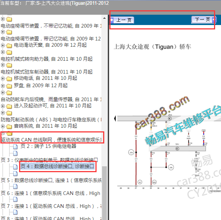Select 电控机械式转向助力器 tree entry
The image size is (221, 220).
pos(47,59)
